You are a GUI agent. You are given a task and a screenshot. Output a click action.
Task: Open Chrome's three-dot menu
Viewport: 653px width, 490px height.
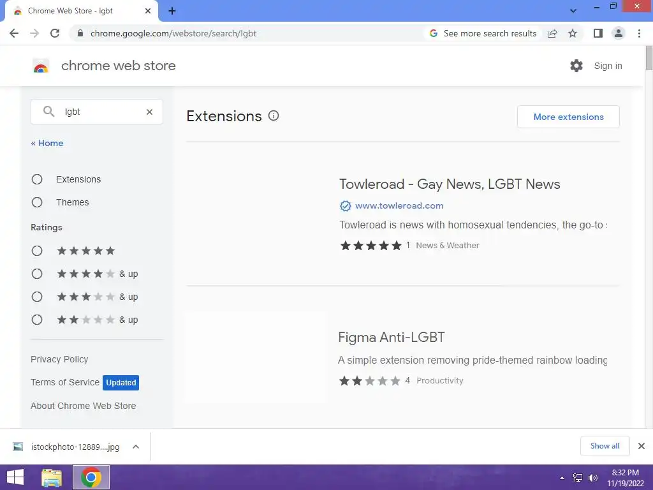point(639,33)
